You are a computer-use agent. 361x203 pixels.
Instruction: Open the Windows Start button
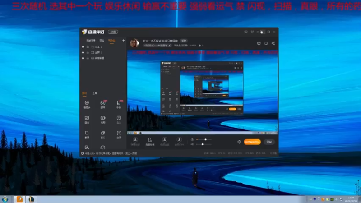click(5, 199)
